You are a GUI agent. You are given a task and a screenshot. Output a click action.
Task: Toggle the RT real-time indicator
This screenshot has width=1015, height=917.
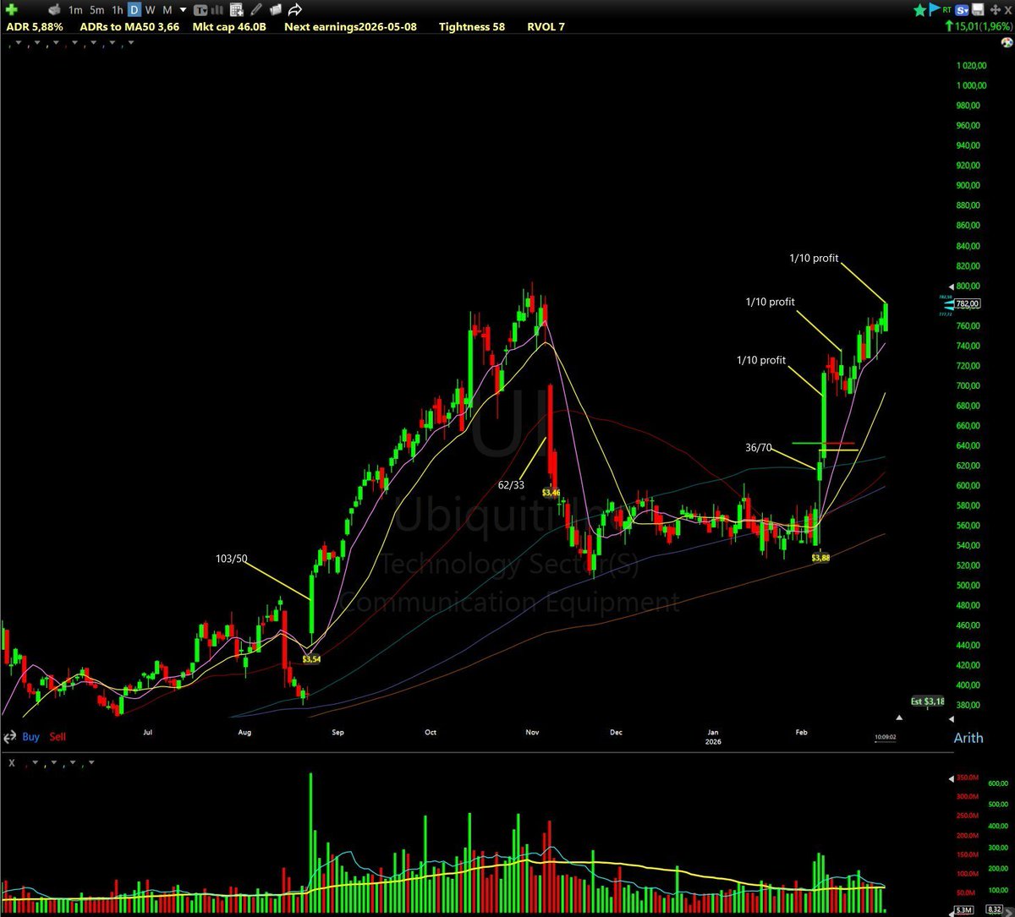point(946,10)
